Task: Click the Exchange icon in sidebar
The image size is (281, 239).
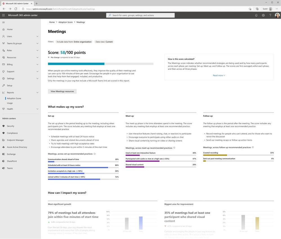Action: [x=3, y=154]
